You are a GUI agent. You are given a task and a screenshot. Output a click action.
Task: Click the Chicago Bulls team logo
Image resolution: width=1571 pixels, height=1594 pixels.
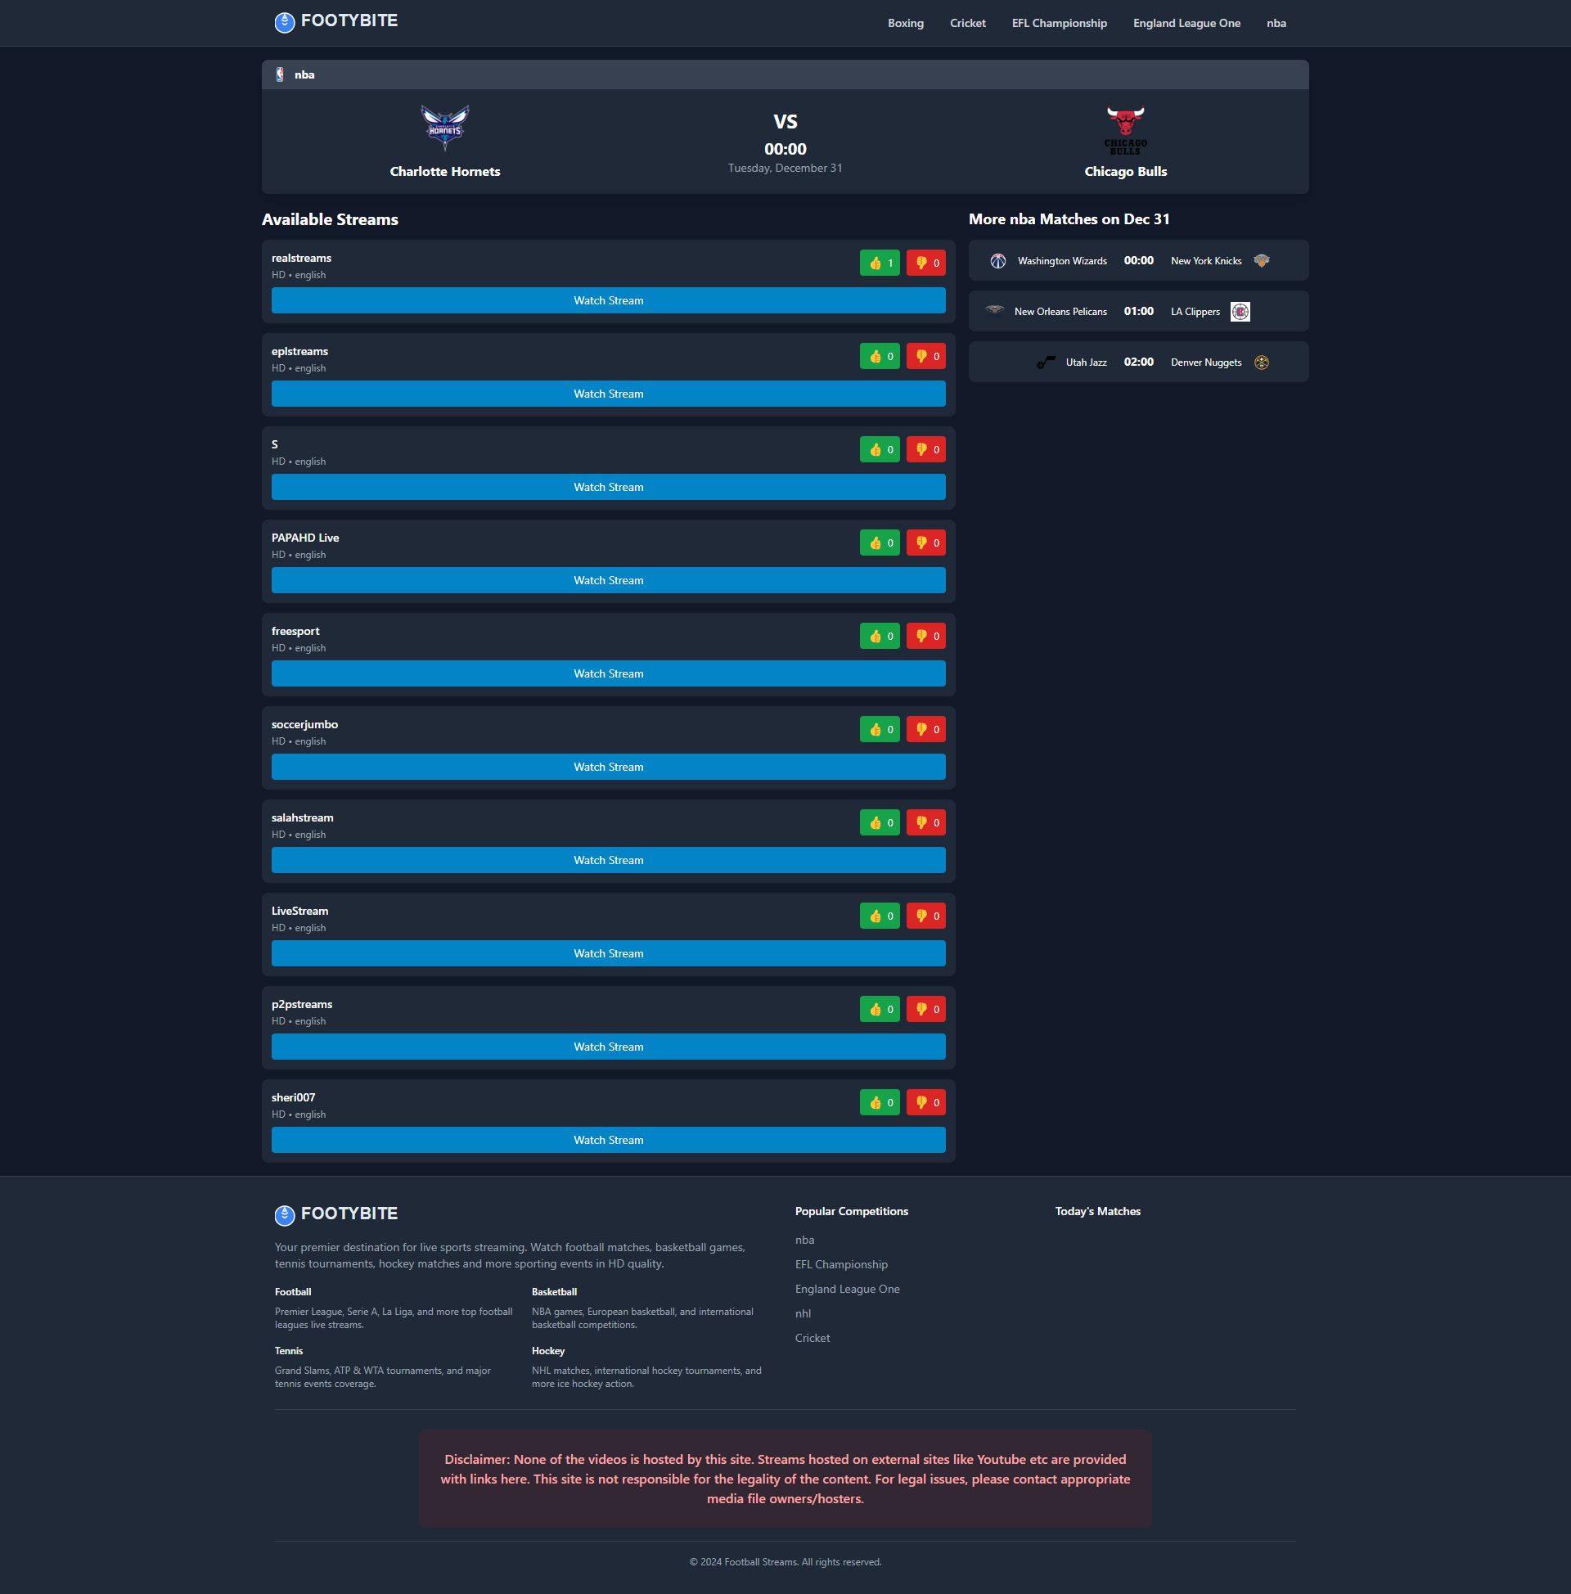tap(1125, 129)
